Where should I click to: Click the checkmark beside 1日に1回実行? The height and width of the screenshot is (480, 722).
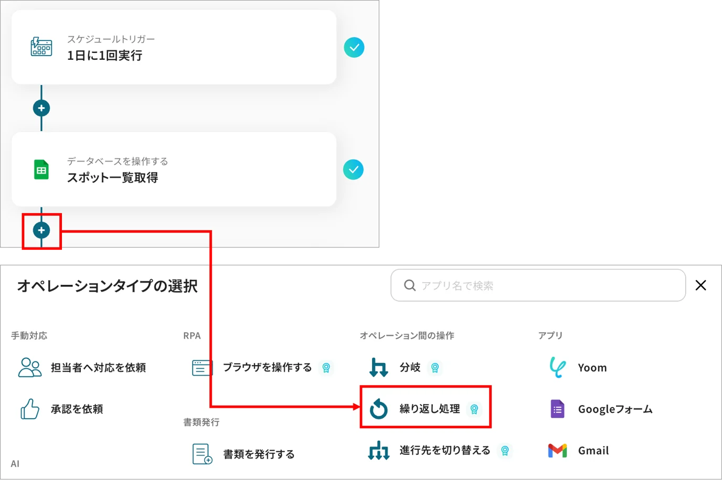pyautogui.click(x=354, y=48)
